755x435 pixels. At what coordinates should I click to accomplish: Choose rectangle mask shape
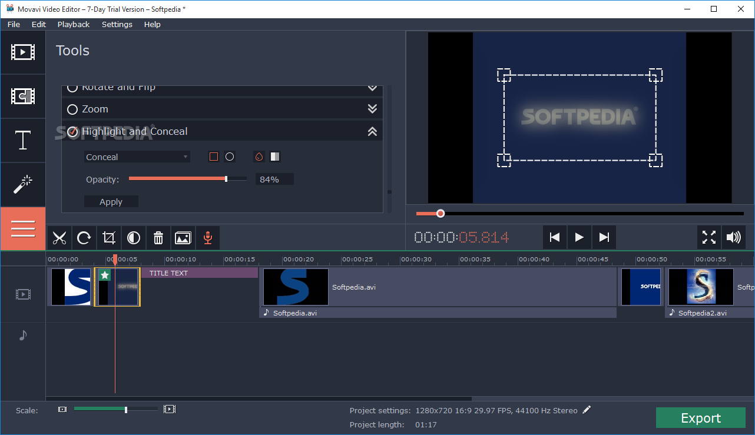(214, 157)
